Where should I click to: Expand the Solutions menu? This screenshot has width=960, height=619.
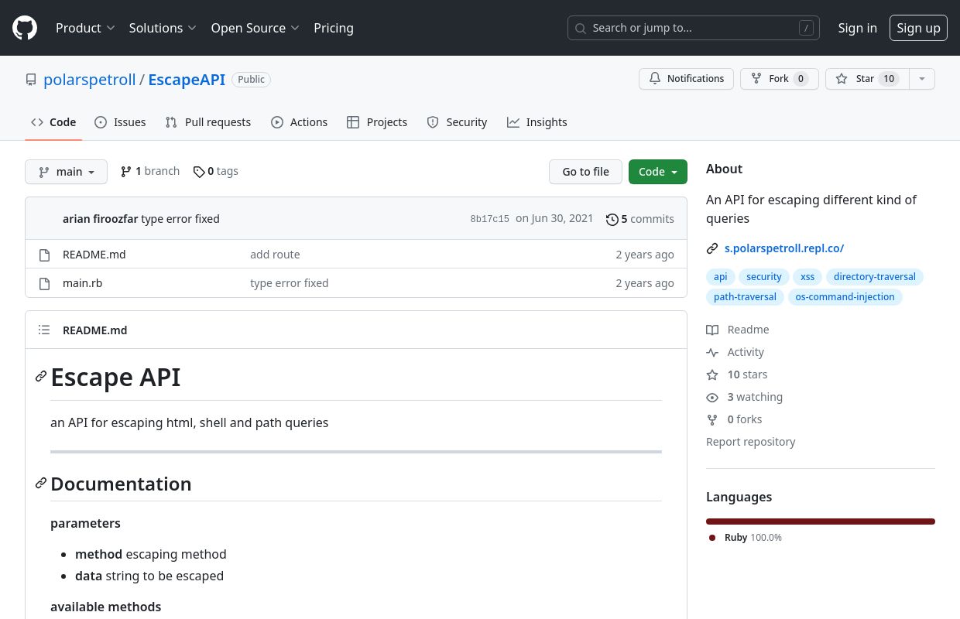(163, 28)
